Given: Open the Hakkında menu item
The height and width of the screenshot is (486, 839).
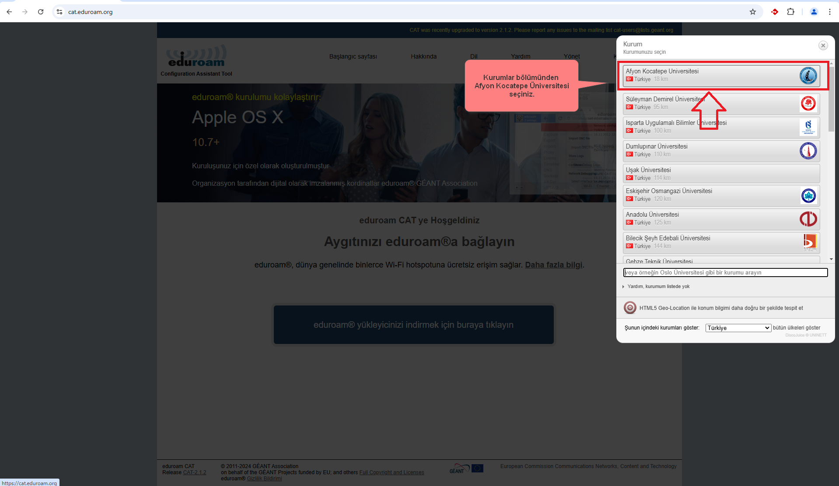Looking at the screenshot, I should 423,56.
